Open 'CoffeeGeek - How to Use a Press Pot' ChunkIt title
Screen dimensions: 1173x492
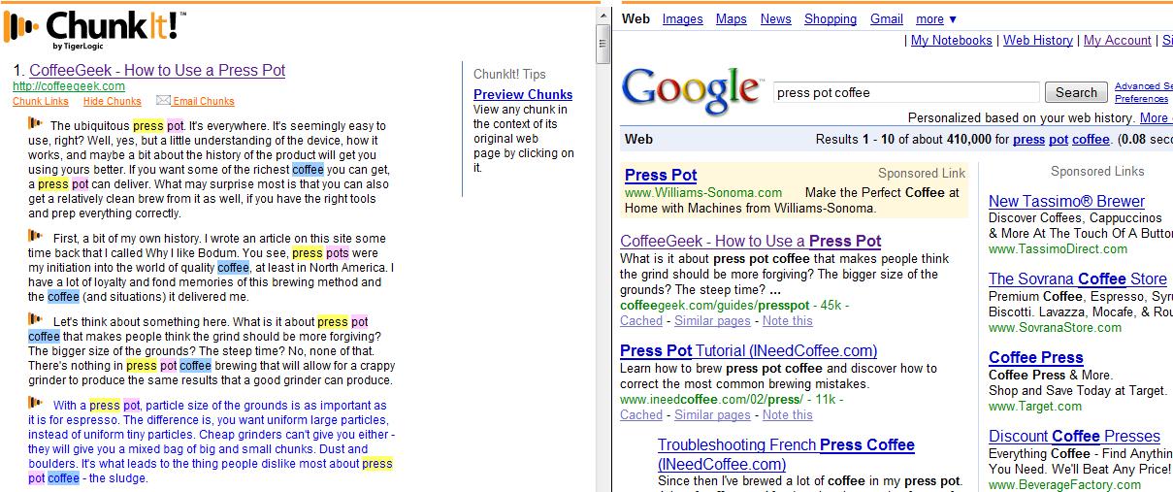pos(157,70)
